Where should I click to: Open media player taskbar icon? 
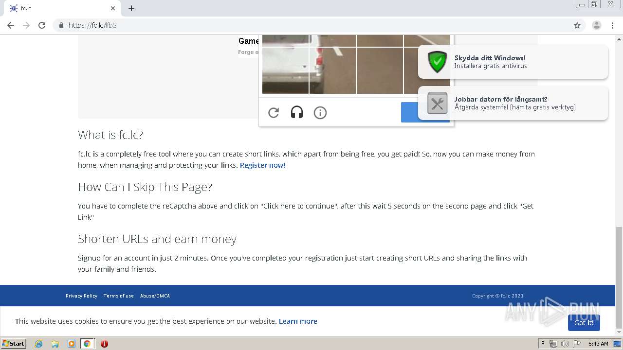[71, 344]
